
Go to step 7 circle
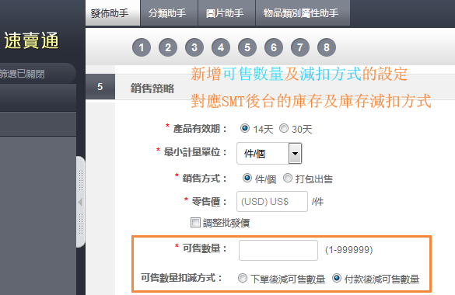300,47
